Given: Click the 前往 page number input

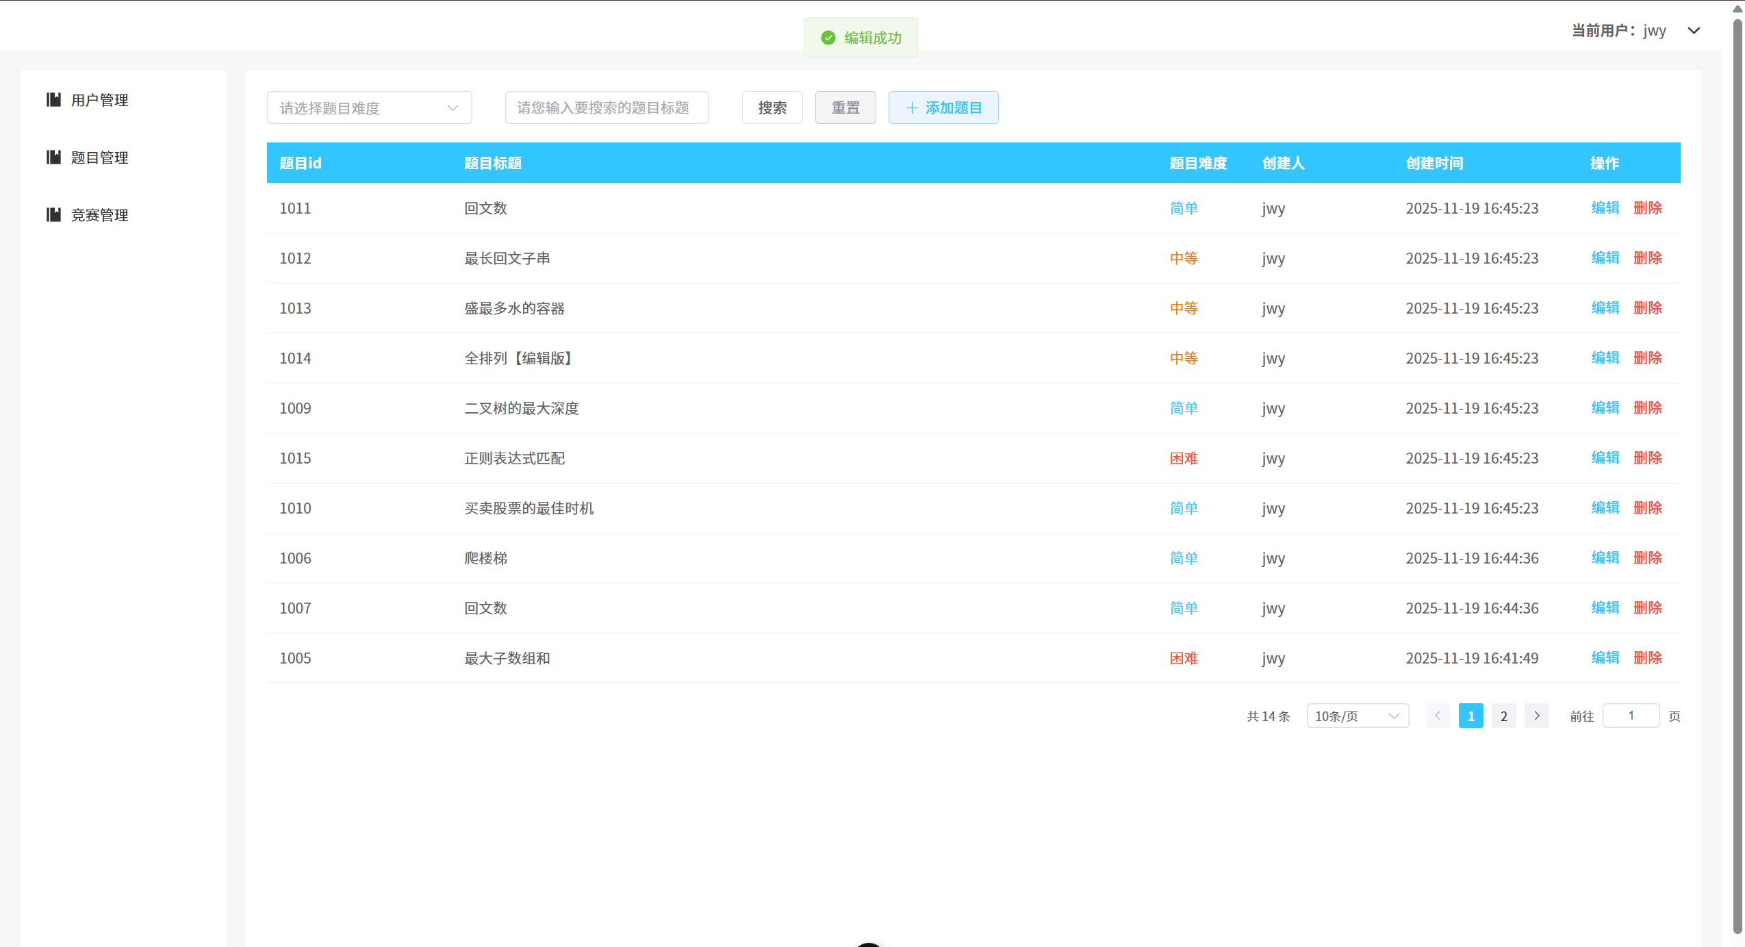Looking at the screenshot, I should tap(1631, 715).
